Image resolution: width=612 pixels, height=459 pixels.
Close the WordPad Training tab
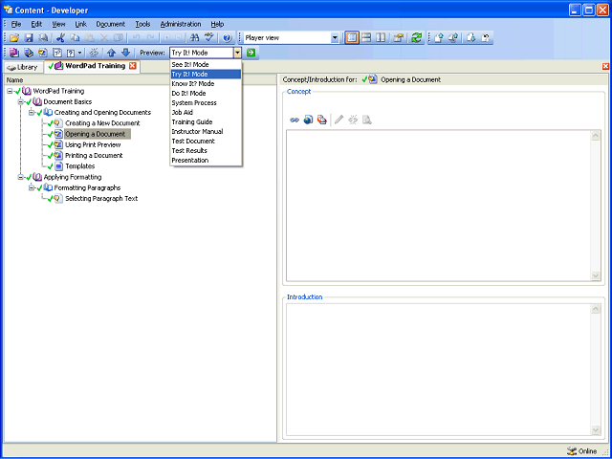click(133, 66)
